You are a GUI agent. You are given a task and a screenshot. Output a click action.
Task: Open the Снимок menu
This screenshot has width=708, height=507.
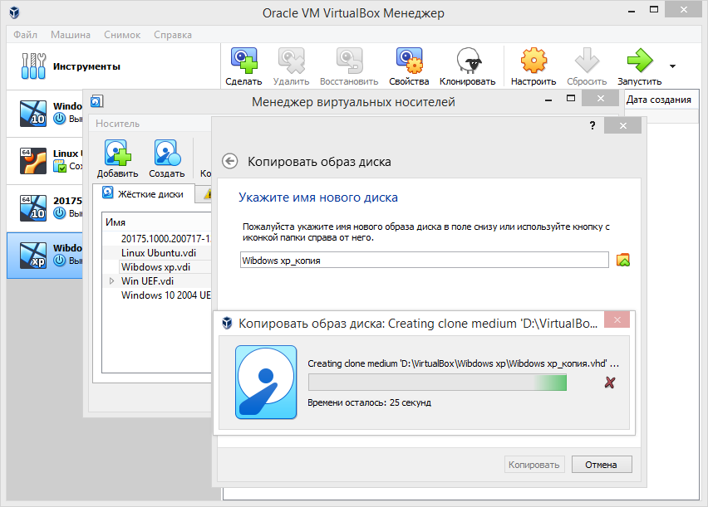tap(122, 35)
